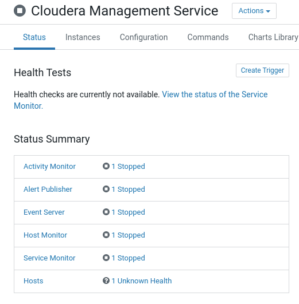Open the '1 Unknown Health' hosts link

[142, 281]
